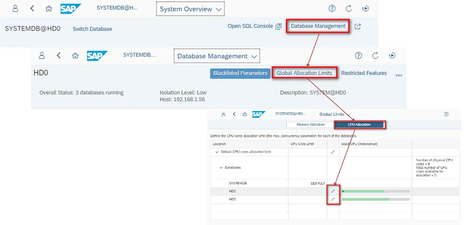Click pencil edit icon in HD5 row
The height and width of the screenshot is (225, 466).
333,199
